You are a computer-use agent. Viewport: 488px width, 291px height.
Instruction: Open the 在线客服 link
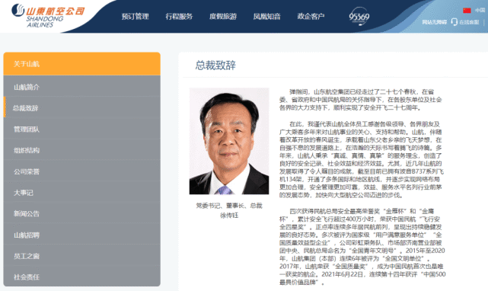coord(469,22)
